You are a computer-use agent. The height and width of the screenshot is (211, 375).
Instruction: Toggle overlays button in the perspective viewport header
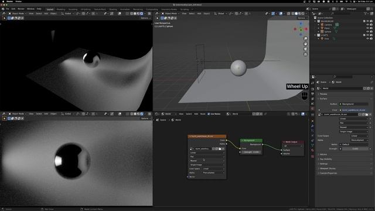(x=281, y=13)
